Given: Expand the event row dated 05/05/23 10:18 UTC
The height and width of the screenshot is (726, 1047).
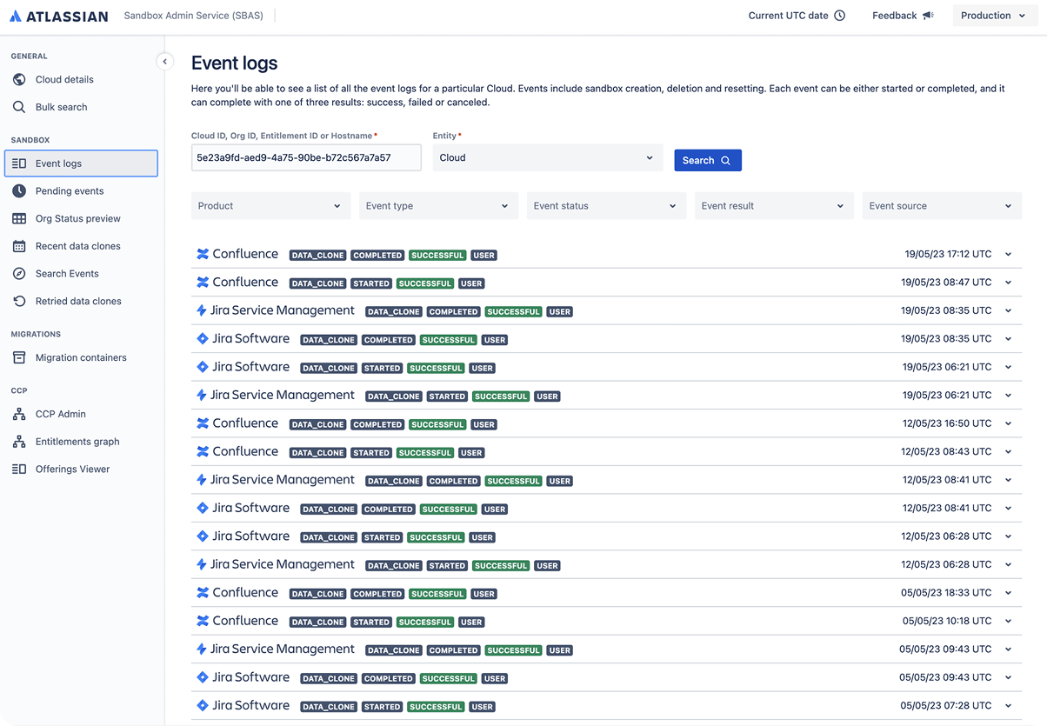Looking at the screenshot, I should 1009,621.
